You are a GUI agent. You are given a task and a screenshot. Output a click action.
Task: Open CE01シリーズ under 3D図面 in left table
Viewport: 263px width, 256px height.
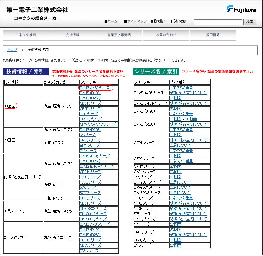[x=91, y=103]
